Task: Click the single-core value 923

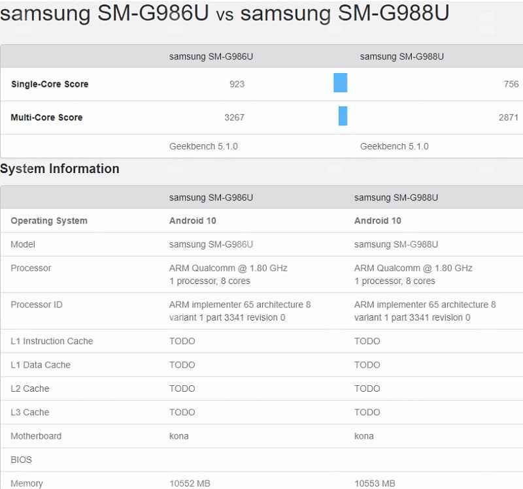Action: [x=237, y=84]
